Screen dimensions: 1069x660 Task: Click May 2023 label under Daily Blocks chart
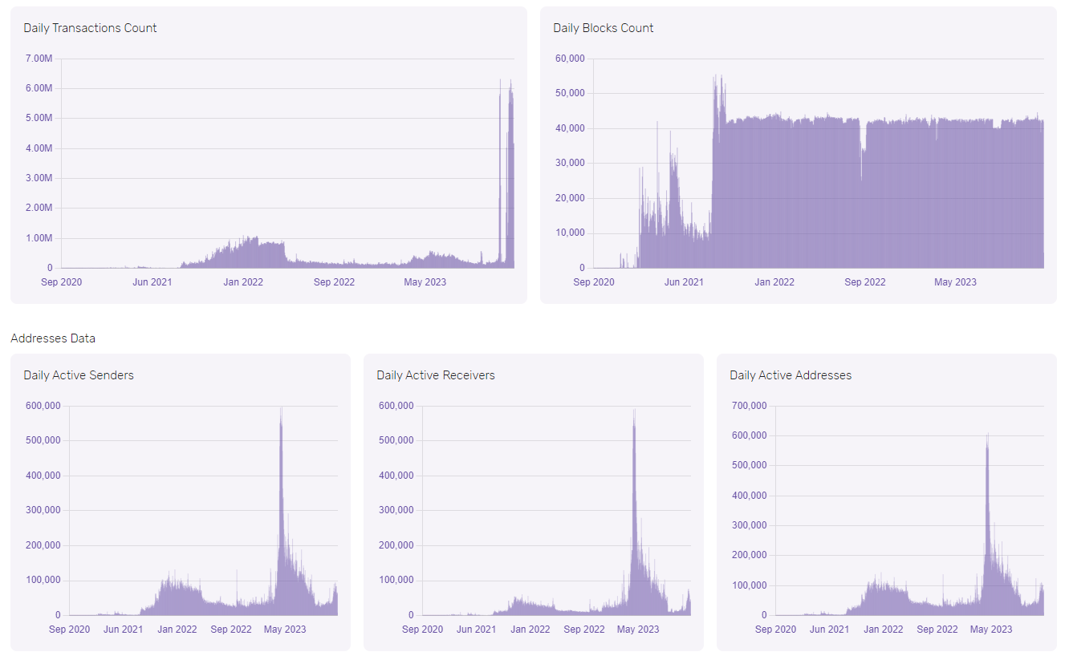(x=955, y=282)
